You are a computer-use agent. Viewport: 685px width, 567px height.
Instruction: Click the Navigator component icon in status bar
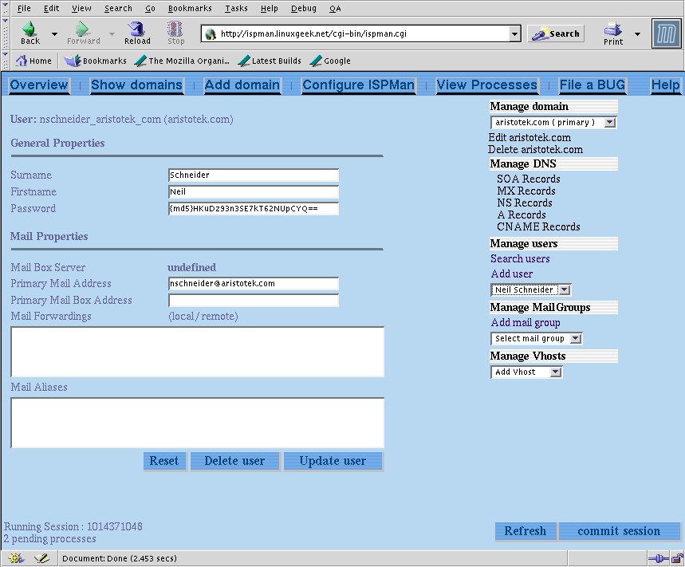pyautogui.click(x=16, y=558)
